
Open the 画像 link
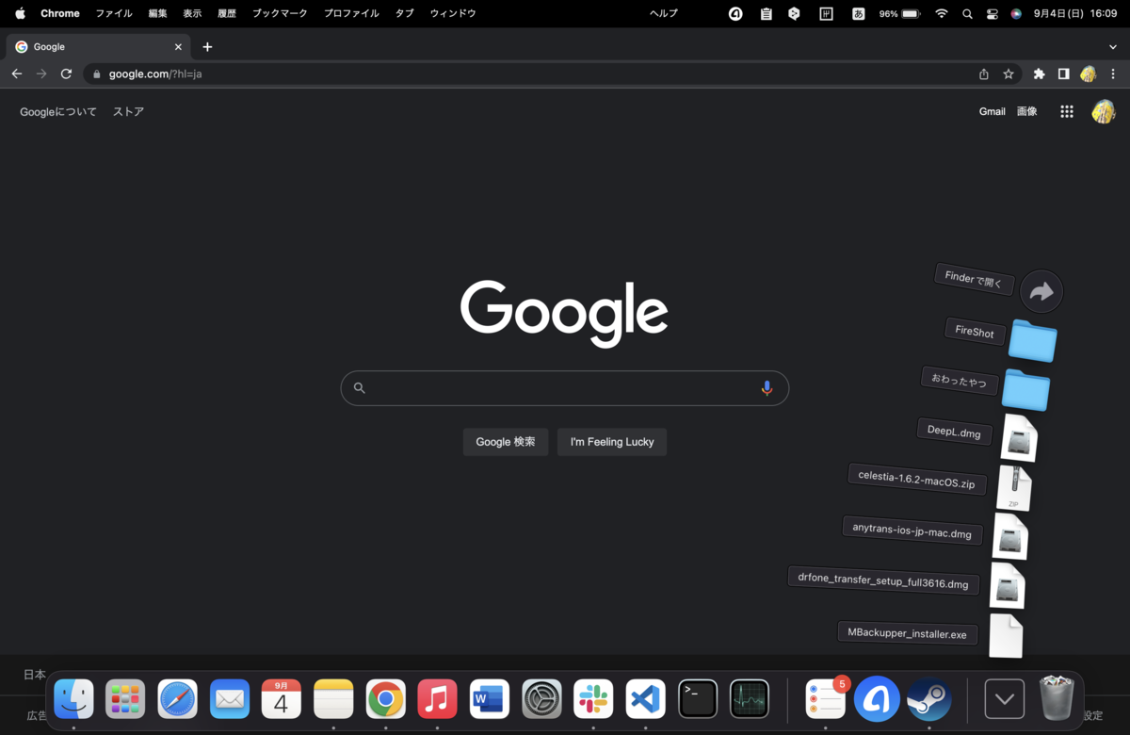point(1026,111)
